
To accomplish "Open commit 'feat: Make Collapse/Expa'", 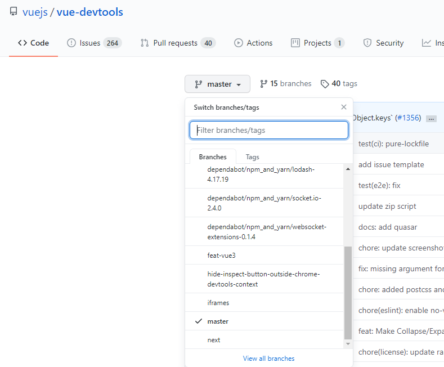I will (x=401, y=331).
